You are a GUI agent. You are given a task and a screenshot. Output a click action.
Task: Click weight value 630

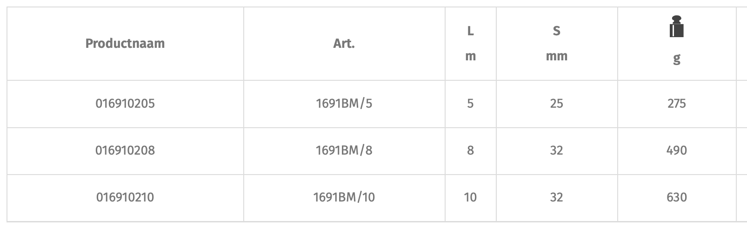click(676, 197)
